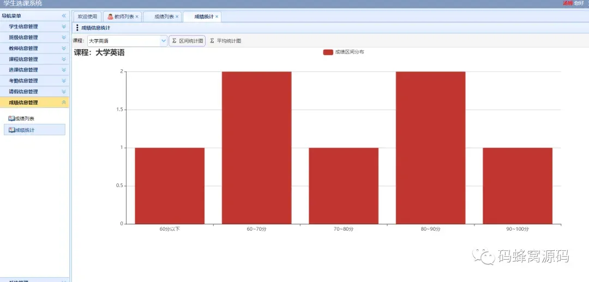589x282 pixels.
Task: Click the 60~70分 bar in chart
Action: (x=256, y=148)
